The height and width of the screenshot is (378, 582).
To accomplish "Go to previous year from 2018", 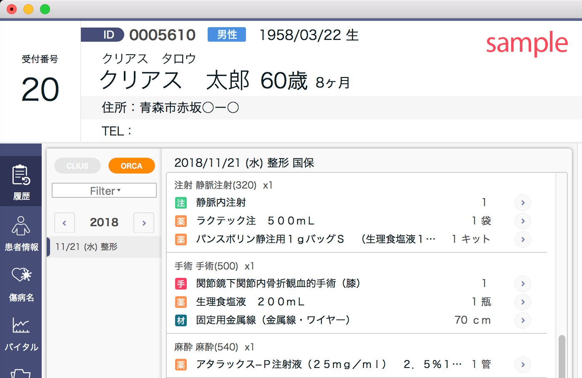I will pos(65,223).
